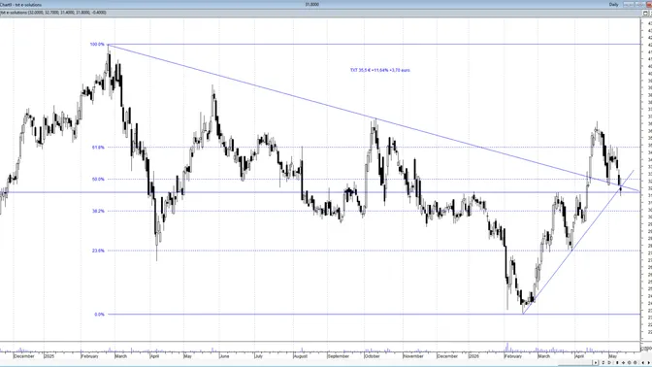
Task: Select the 38.2% Fibonacci level label
Action: click(98, 211)
